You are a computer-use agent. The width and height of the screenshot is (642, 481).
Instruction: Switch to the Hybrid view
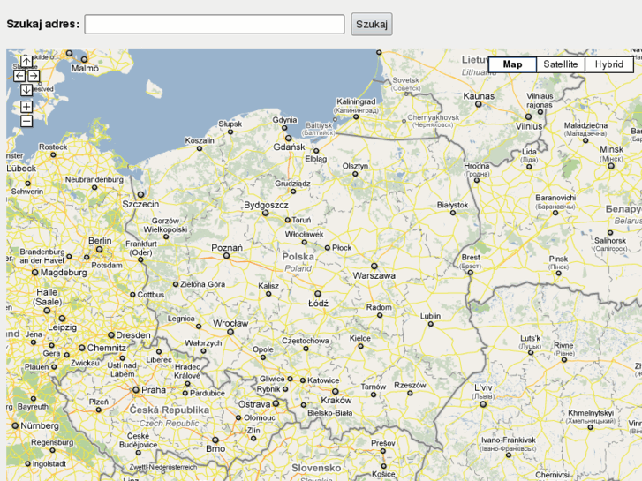pos(609,64)
